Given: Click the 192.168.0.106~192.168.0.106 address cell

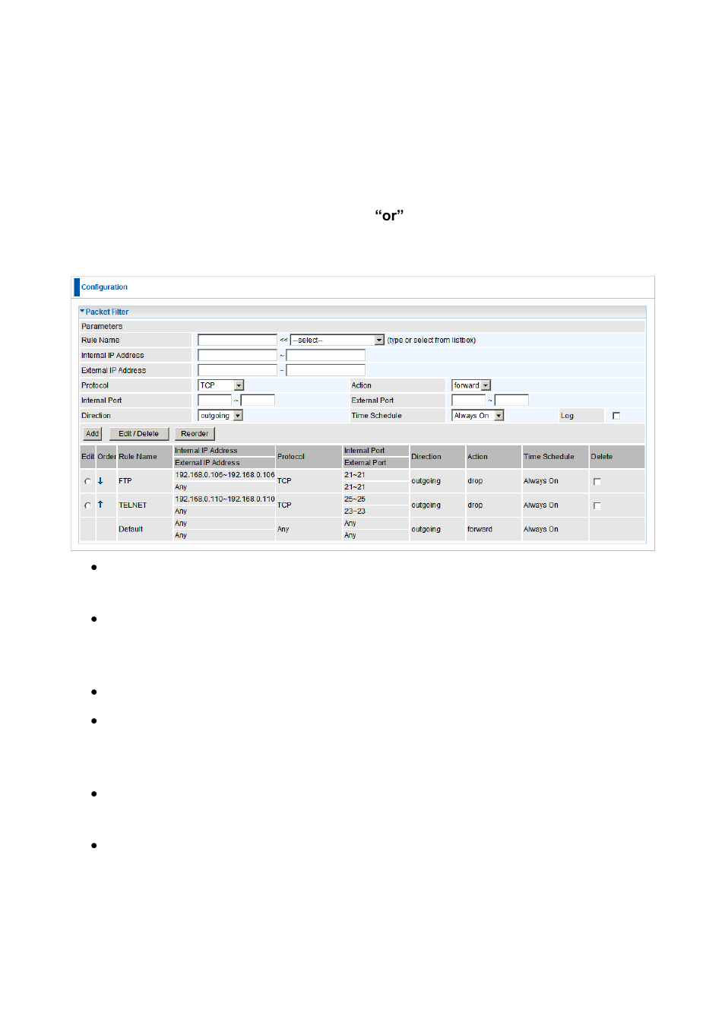Looking at the screenshot, I should [x=225, y=475].
